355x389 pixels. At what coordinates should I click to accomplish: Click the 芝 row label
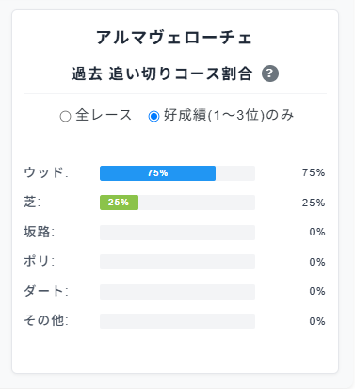pyautogui.click(x=32, y=202)
